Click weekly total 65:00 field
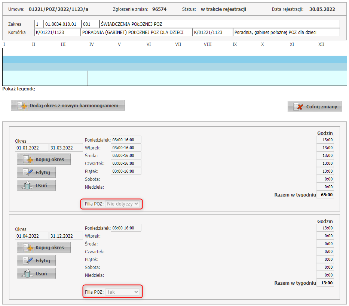The height and width of the screenshot is (306, 349). tap(325, 195)
